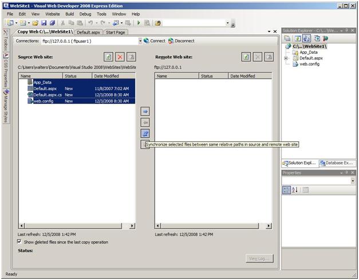The image size is (359, 280).
Task: Switch to the Default.aspx document tab
Action: coord(88,33)
